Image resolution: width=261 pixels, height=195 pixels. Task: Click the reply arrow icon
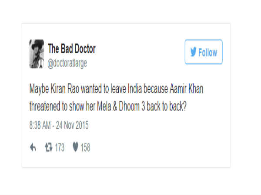tap(33, 147)
